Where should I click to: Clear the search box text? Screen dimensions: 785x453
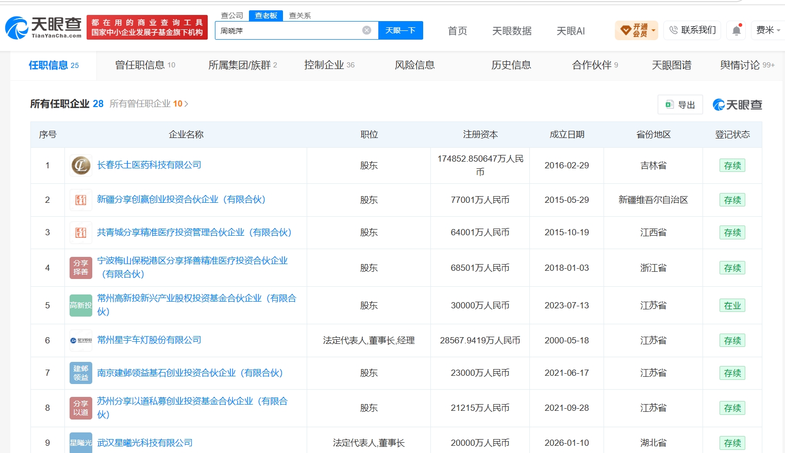367,30
